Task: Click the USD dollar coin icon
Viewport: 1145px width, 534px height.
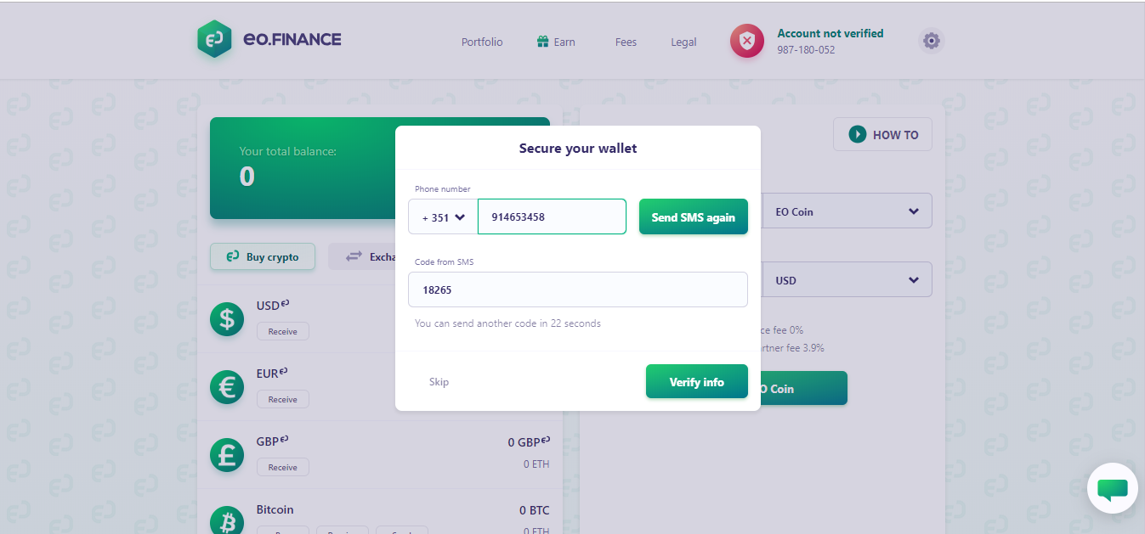Action: coord(227,319)
